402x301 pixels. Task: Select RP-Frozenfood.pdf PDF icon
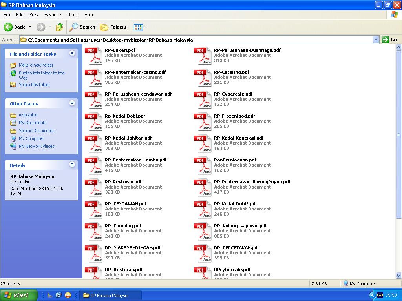(x=203, y=121)
